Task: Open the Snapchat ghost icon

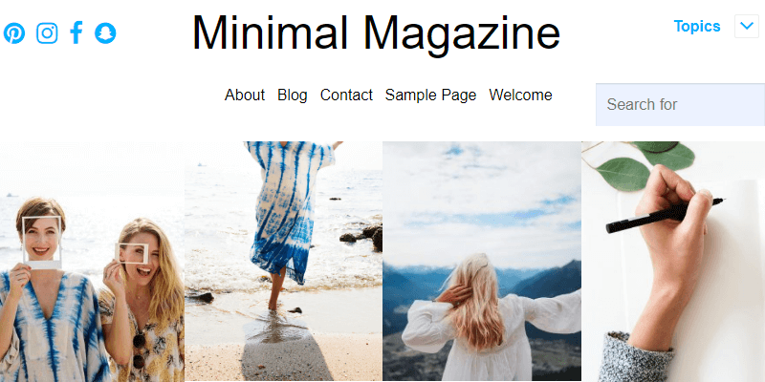Action: [x=105, y=33]
